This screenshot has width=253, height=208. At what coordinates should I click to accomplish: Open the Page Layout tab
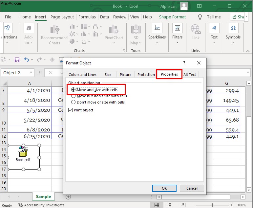(62, 17)
